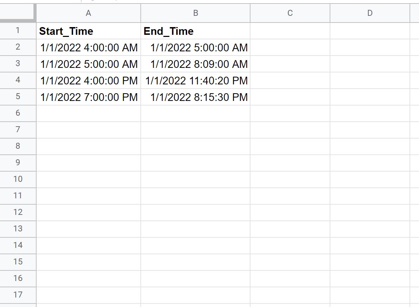This screenshot has height=307, width=419.
Task: Select row 6 header
Action: tap(18, 113)
